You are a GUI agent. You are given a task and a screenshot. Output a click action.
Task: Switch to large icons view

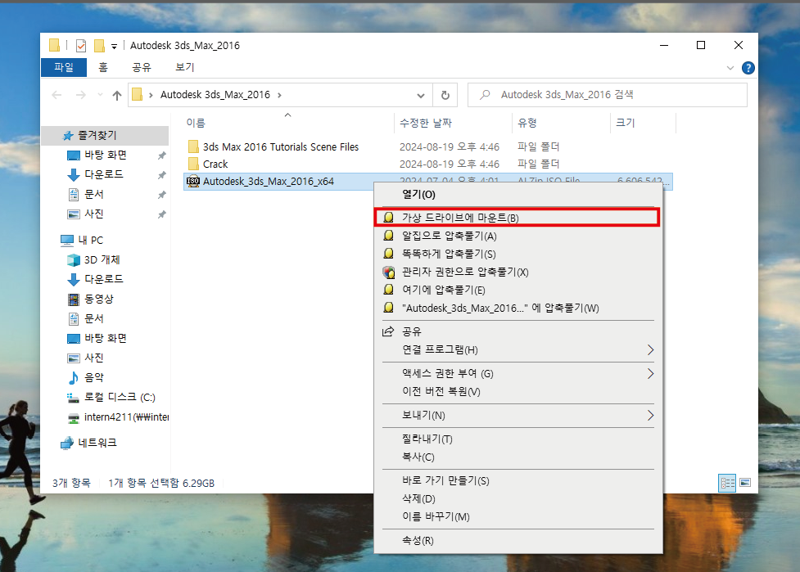(x=745, y=483)
